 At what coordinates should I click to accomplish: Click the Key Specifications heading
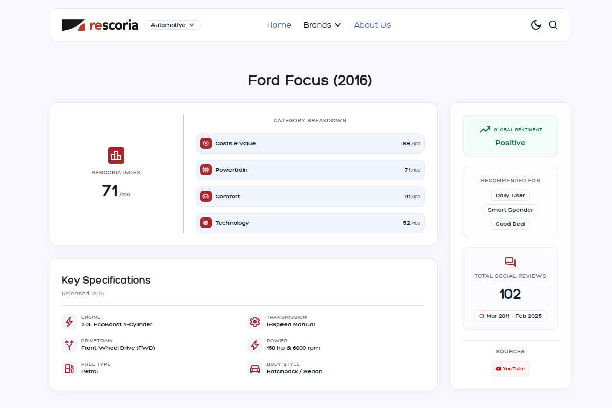tap(106, 280)
